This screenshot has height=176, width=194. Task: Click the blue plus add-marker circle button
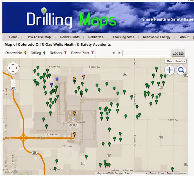point(169,70)
